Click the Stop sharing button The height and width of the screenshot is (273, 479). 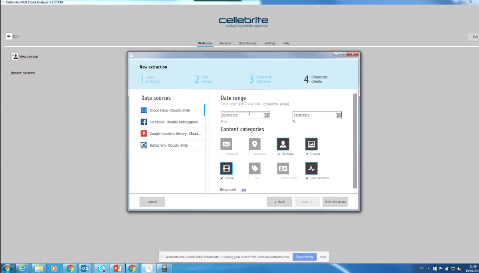coord(304,257)
